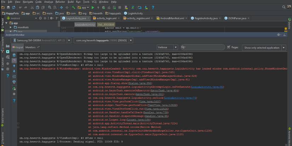Screen dimensions: 292x146
Task: Toggle the soft wraps button in logcat
Action: 14,77
